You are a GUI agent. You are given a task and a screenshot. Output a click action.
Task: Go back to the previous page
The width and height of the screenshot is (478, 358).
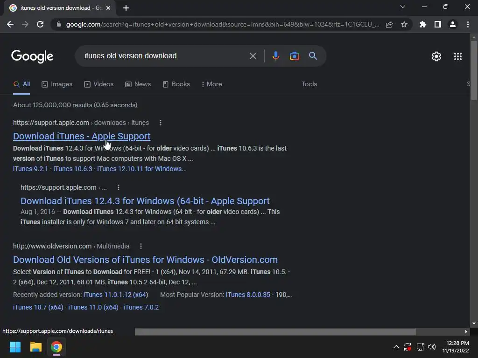click(x=10, y=24)
